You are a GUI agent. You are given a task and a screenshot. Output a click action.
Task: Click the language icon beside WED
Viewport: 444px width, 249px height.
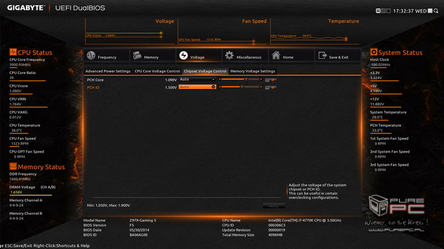coord(430,11)
